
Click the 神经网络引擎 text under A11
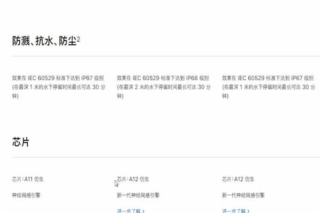(26, 195)
